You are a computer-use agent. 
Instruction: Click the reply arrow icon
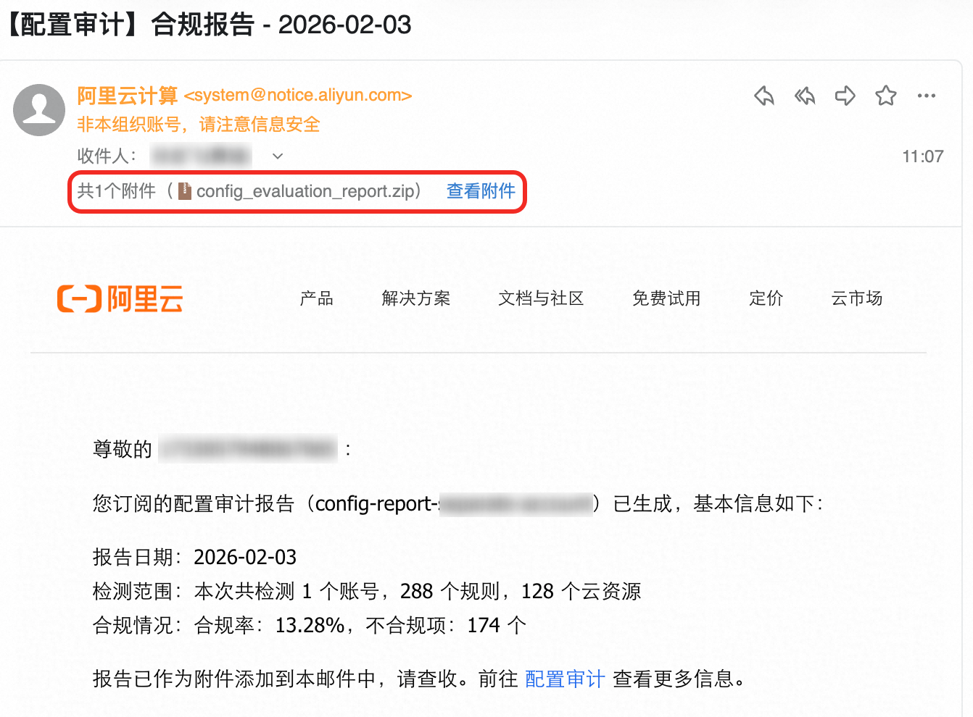tap(764, 96)
